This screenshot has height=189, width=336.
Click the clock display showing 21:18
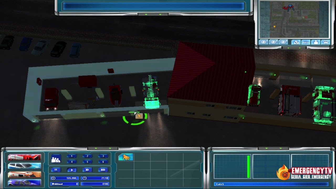click(95, 178)
